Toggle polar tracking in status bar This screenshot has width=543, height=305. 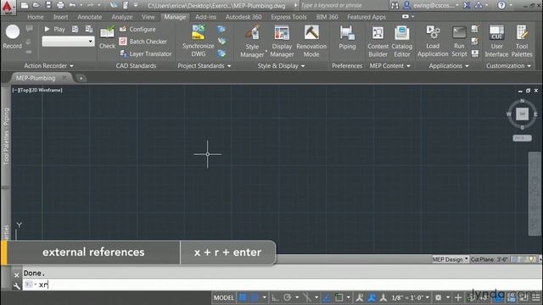(287, 297)
